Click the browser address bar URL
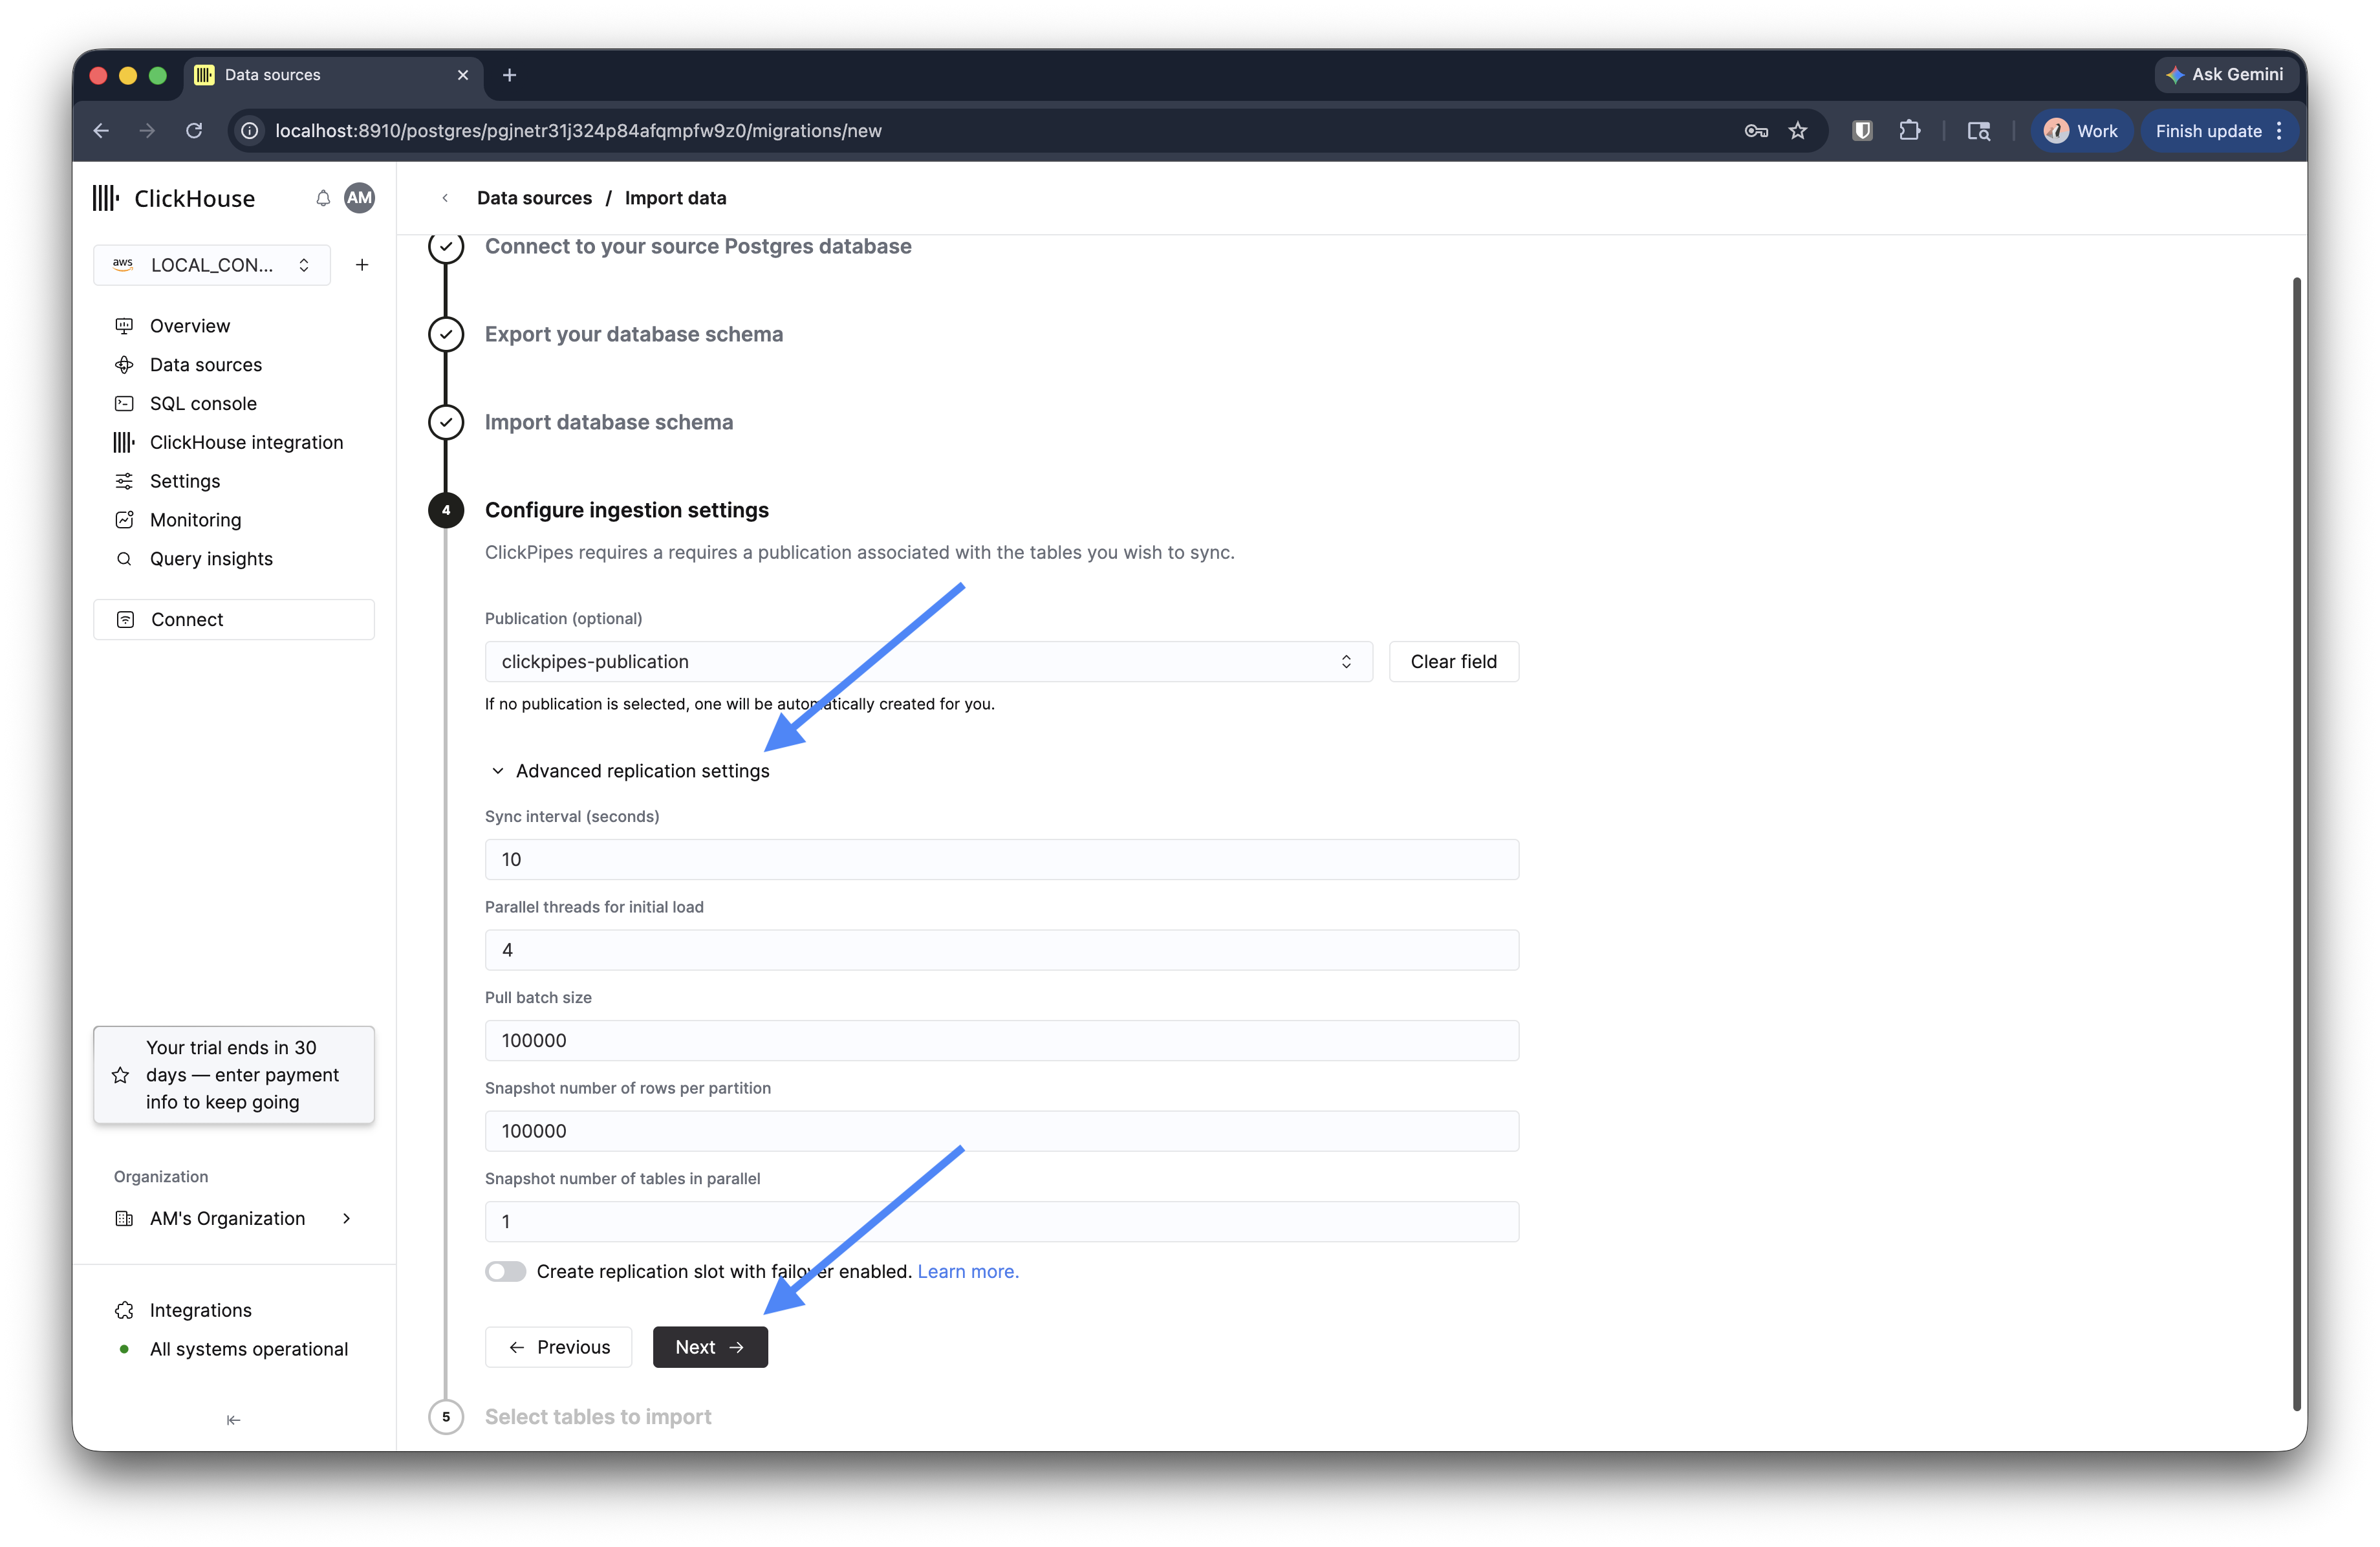The width and height of the screenshot is (2380, 1547). (578, 131)
